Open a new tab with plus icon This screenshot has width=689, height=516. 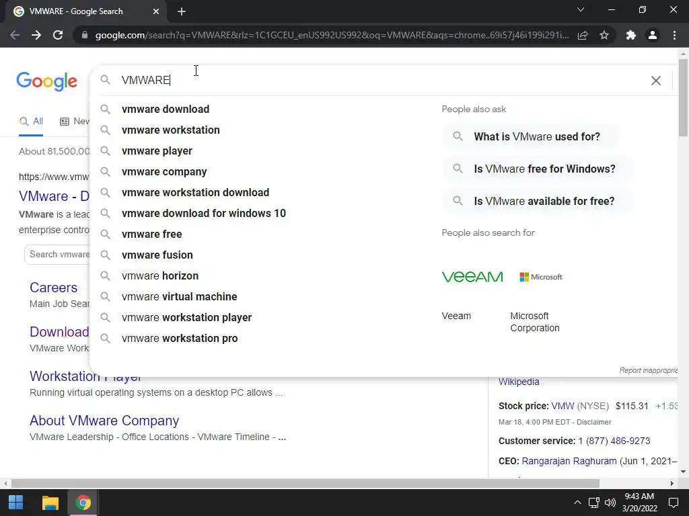point(182,11)
